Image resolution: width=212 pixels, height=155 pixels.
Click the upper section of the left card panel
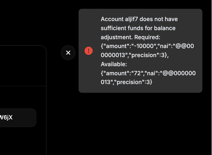pos(23,66)
